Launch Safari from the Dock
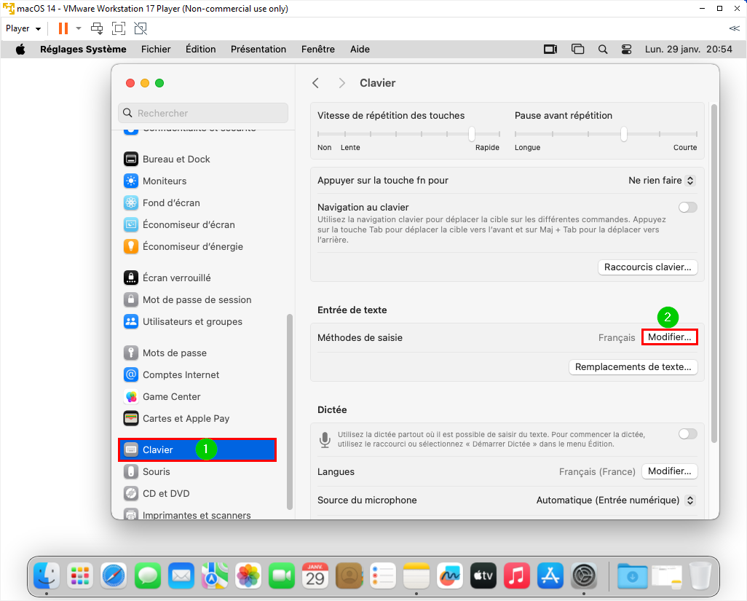 (114, 576)
